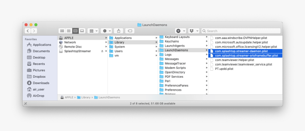The height and width of the screenshot is (131, 305).
Task: Open the Dropbox toolbar dropdown
Action: (194, 31)
